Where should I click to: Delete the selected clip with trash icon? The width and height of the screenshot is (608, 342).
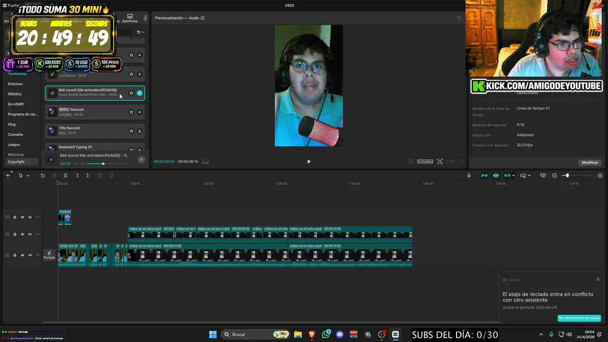pyautogui.click(x=100, y=175)
